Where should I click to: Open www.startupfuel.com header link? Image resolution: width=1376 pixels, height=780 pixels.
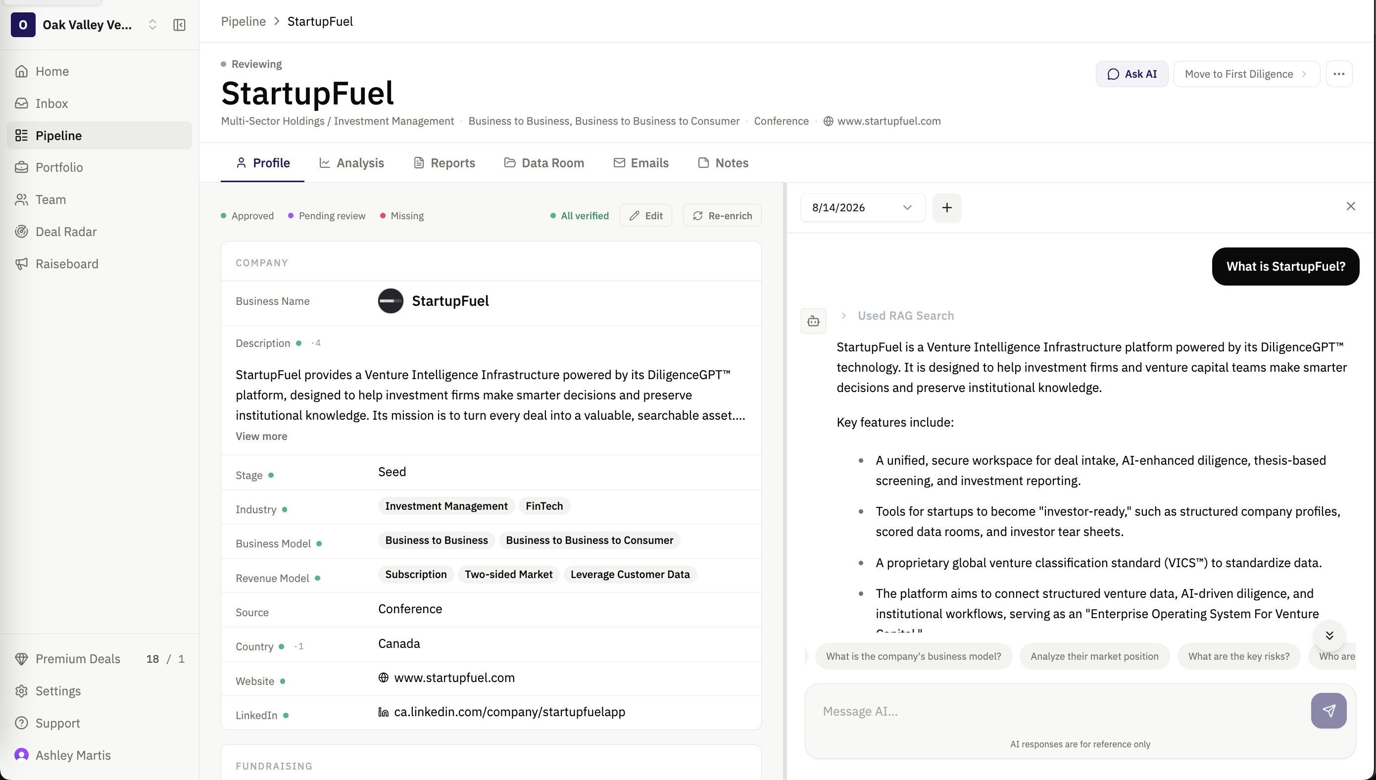point(882,121)
